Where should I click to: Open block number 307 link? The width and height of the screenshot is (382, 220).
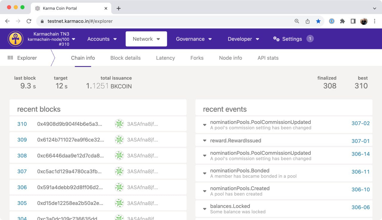click(x=22, y=172)
